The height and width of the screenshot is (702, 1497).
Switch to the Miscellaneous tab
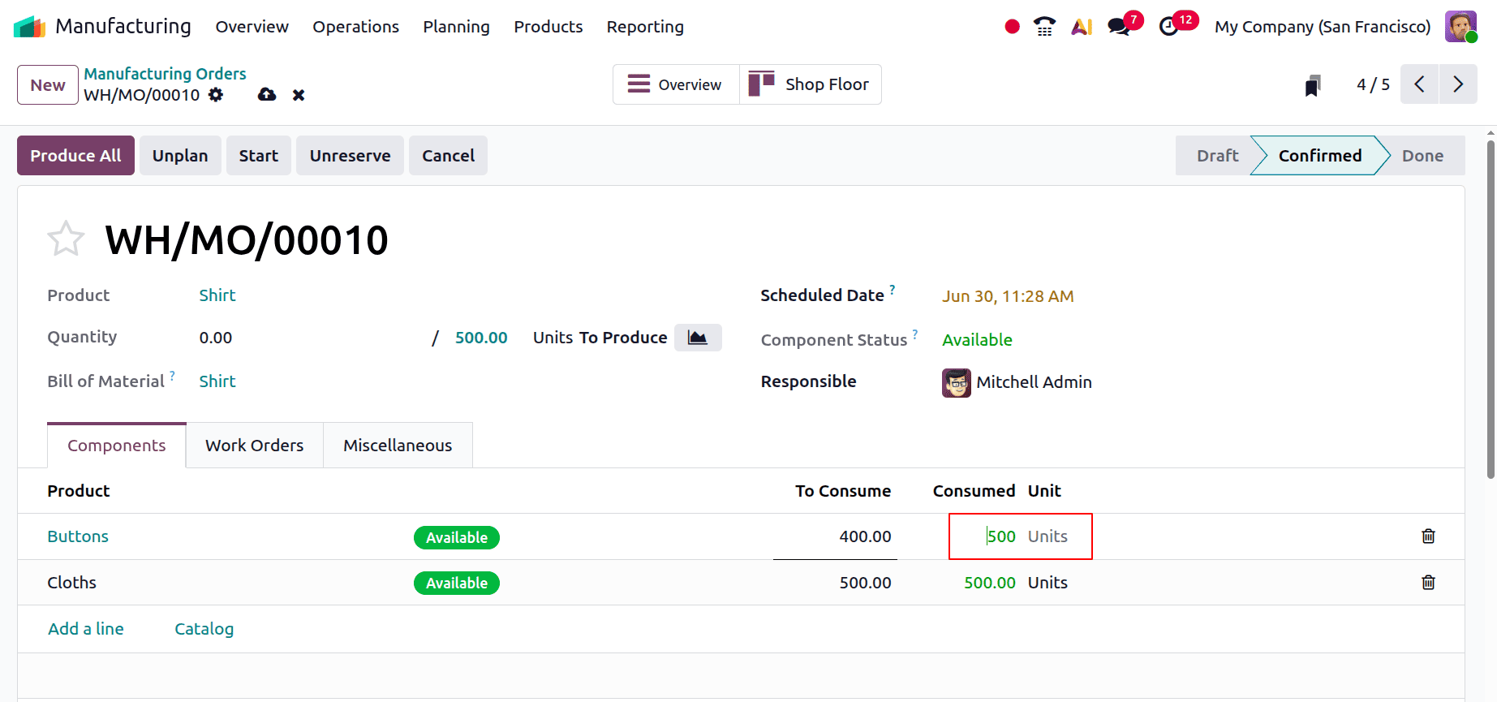[398, 446]
